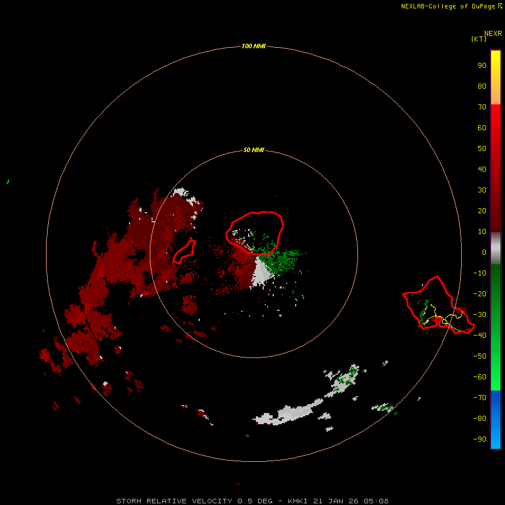Screen dimensions: 505x505
Task: Click the 30 value on the velocity scale
Action: (482, 190)
